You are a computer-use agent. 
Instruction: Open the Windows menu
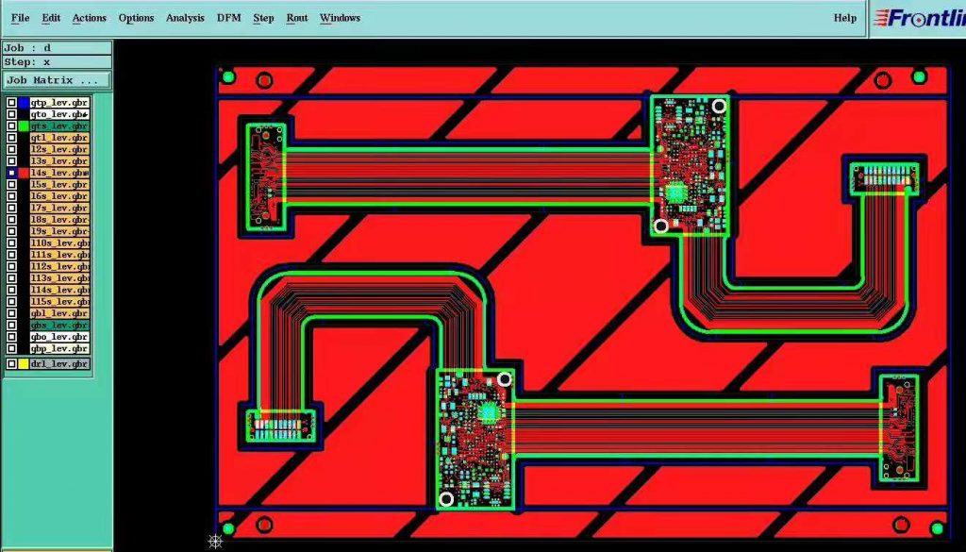pos(340,17)
